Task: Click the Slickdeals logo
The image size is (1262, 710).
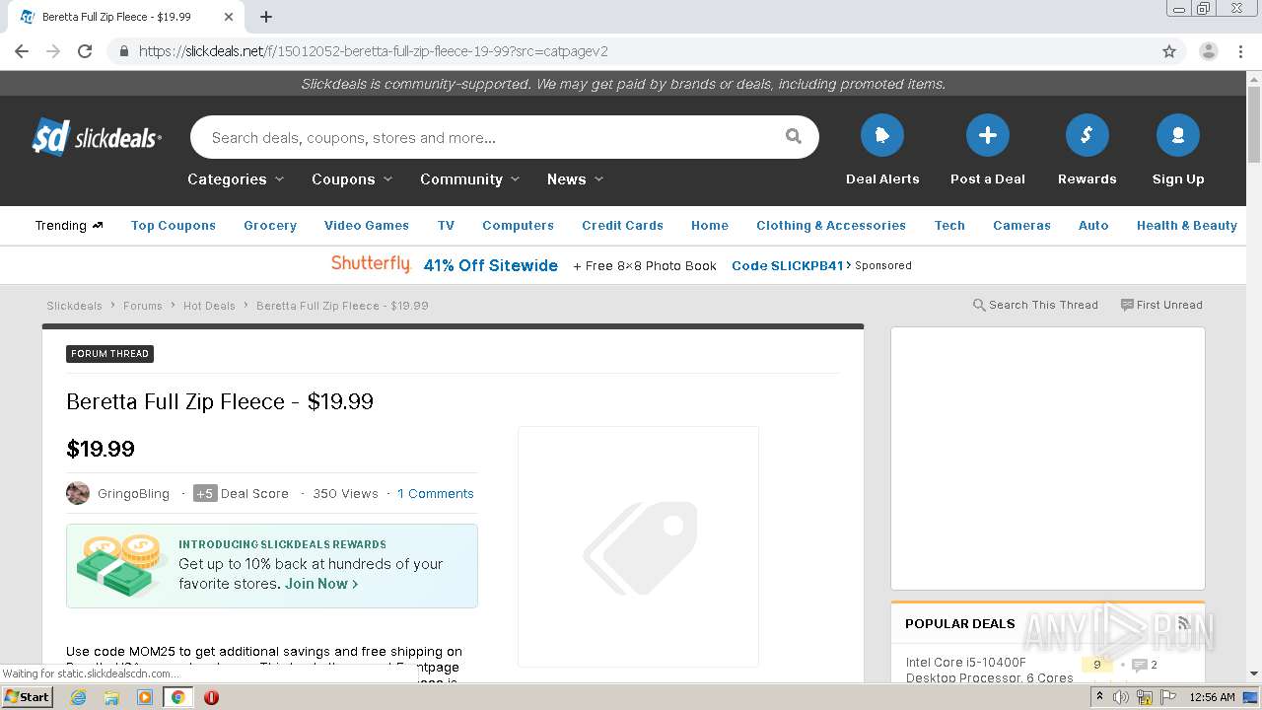Action: coord(97,137)
